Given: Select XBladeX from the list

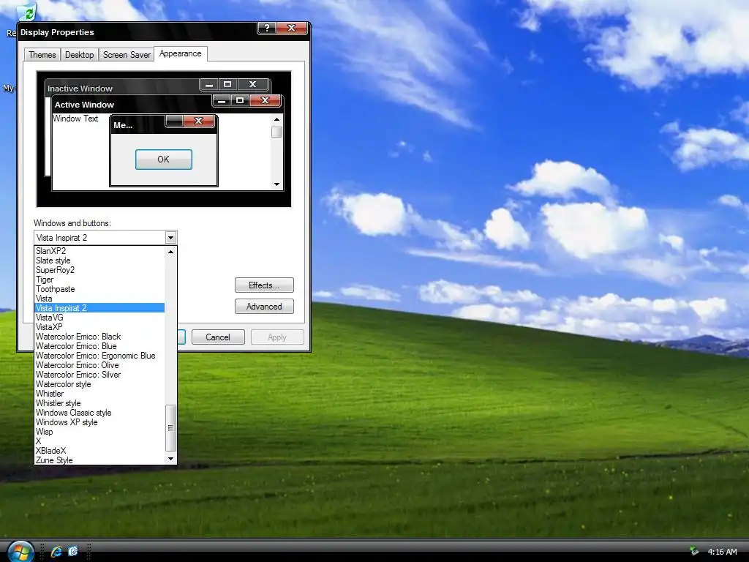Looking at the screenshot, I should click(x=99, y=451).
